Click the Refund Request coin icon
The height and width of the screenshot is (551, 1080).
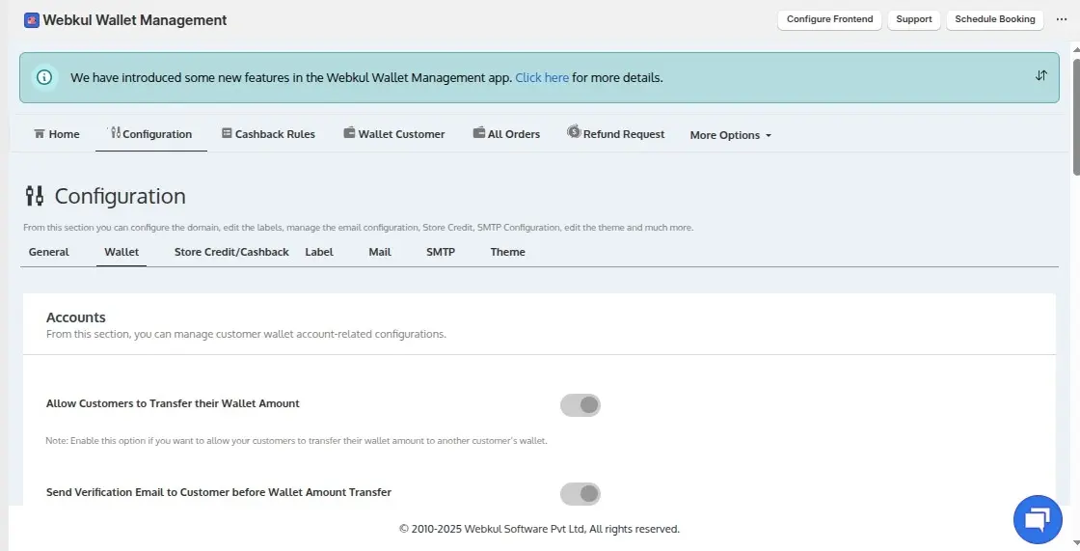pyautogui.click(x=574, y=131)
